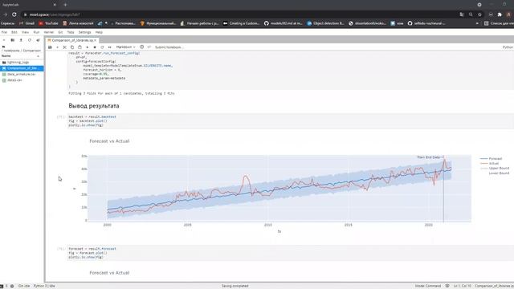Click the backtest plot code cell
This screenshot has height=289, width=514.
290,121
